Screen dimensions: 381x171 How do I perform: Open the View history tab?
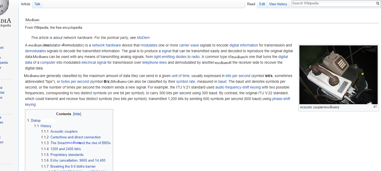click(278, 4)
